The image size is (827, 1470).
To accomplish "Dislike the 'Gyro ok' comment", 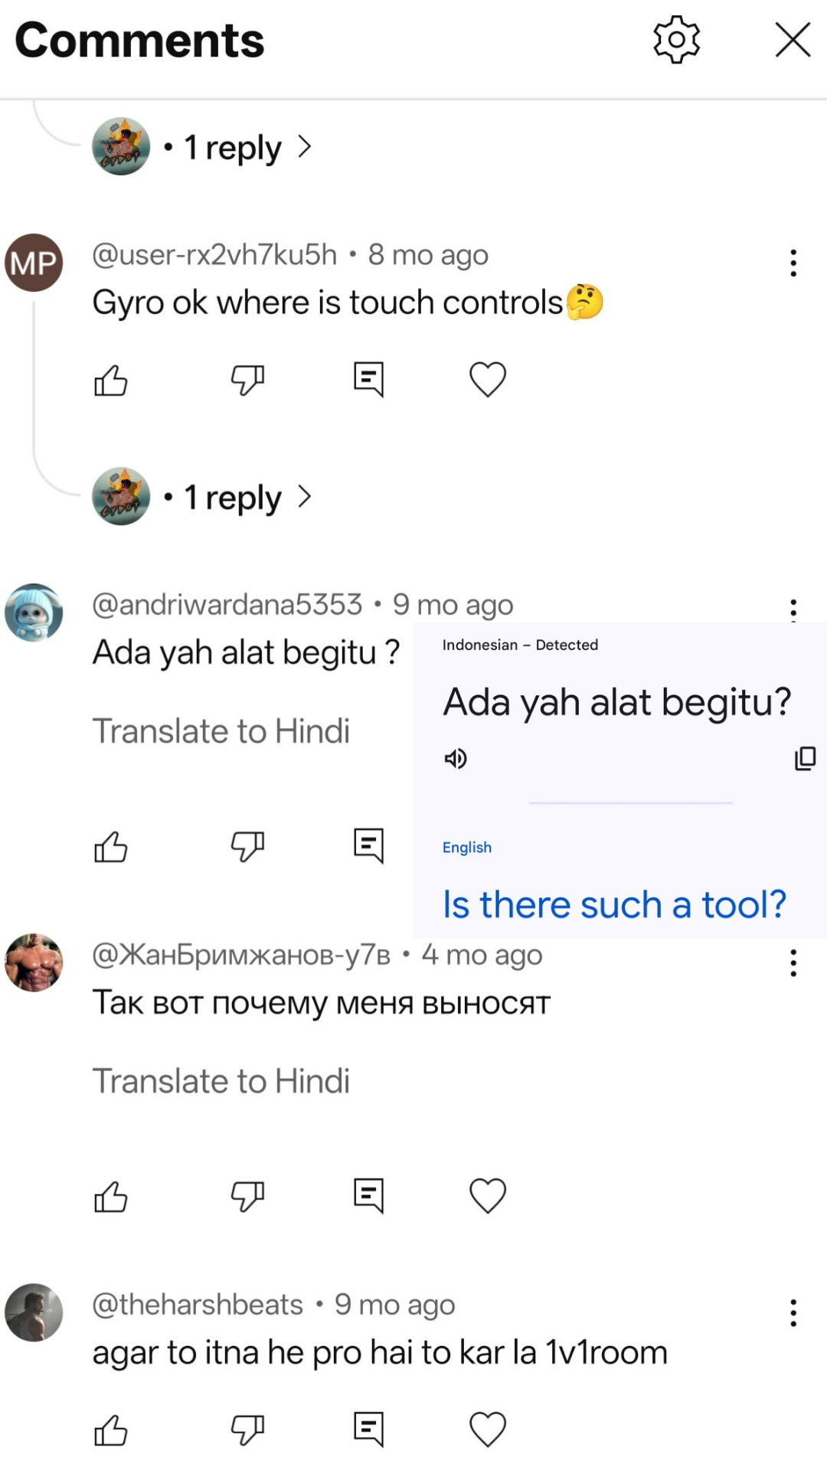I will 247,380.
